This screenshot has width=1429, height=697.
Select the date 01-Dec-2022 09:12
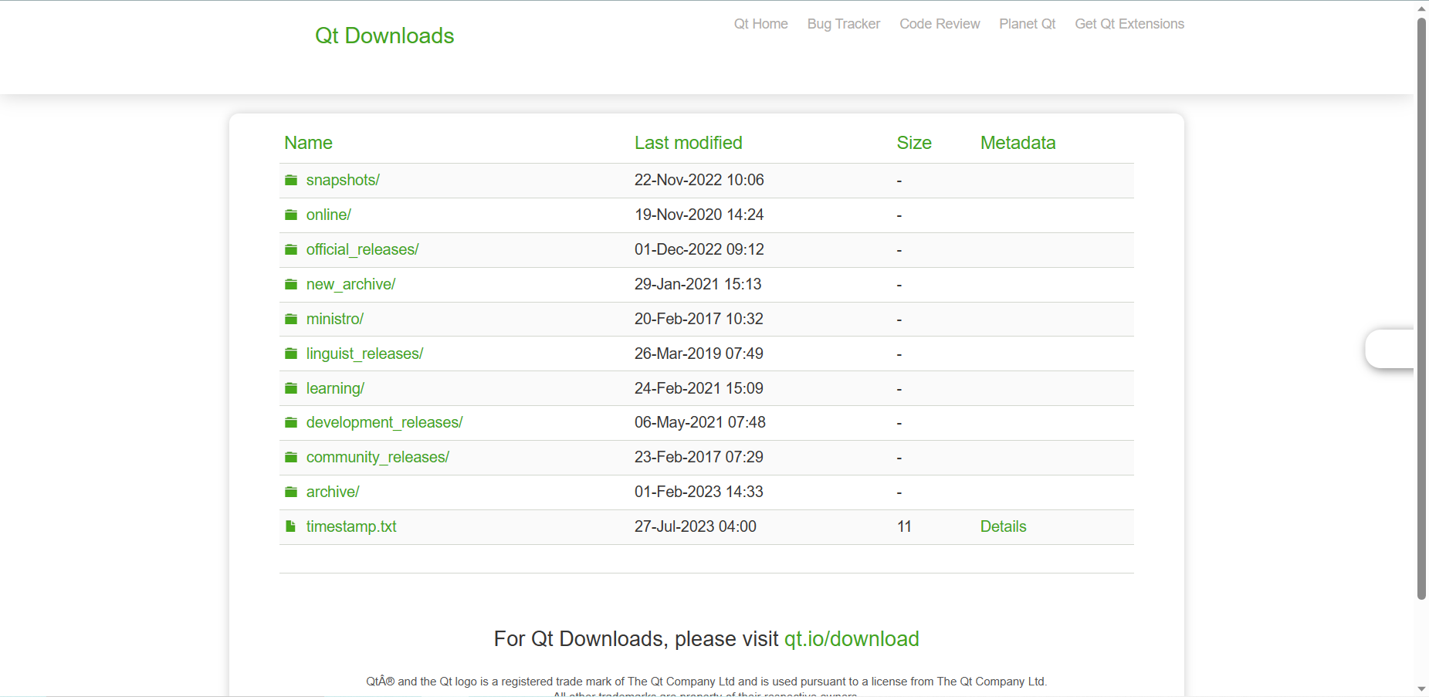pos(699,249)
